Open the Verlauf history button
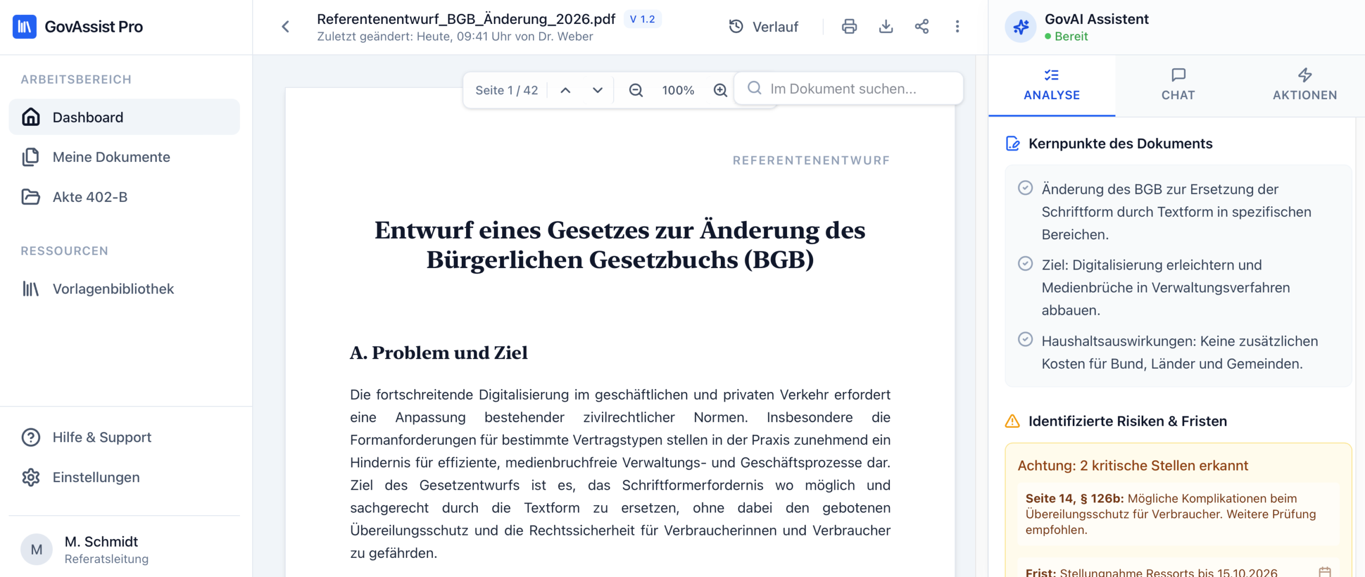The height and width of the screenshot is (577, 1365). [764, 27]
